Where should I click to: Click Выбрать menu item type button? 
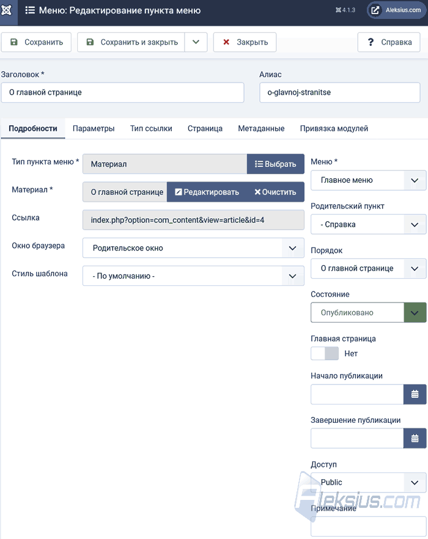point(276,164)
